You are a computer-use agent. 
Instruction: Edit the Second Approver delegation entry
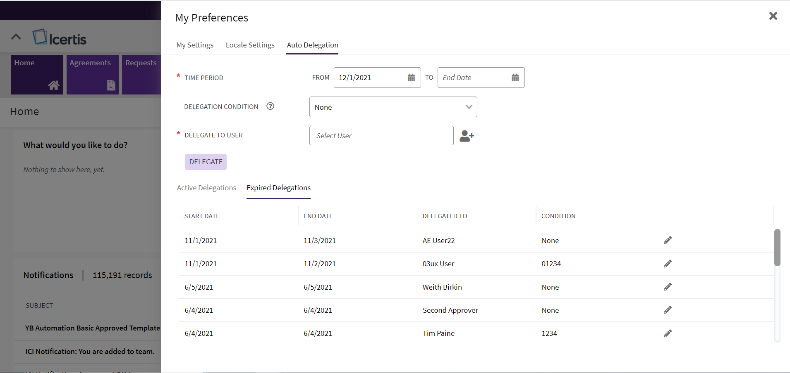(668, 310)
